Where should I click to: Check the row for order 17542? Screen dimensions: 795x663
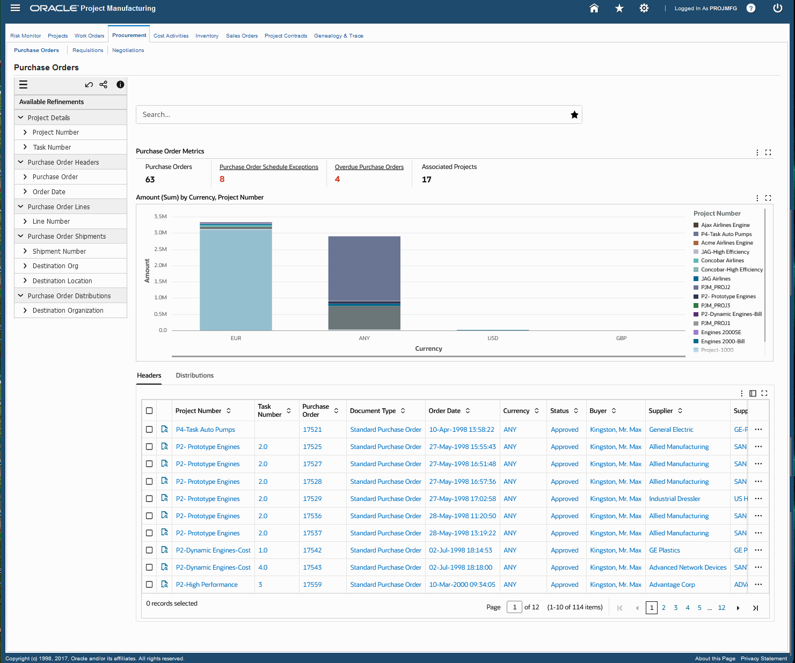pos(149,550)
